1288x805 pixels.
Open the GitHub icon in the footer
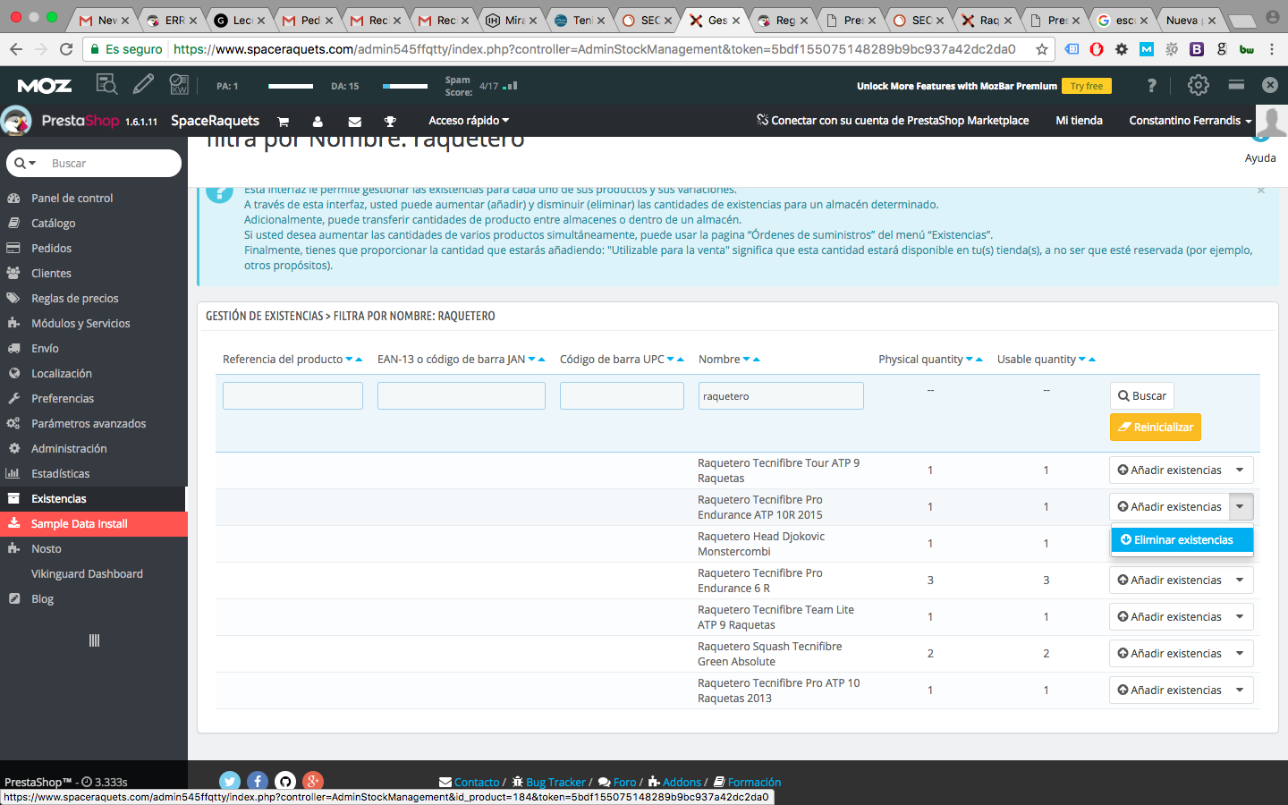285,782
